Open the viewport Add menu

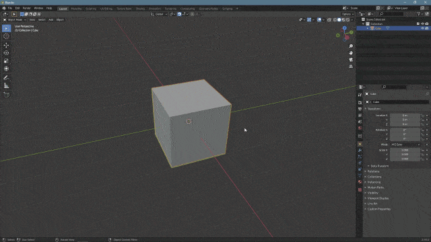pos(51,19)
